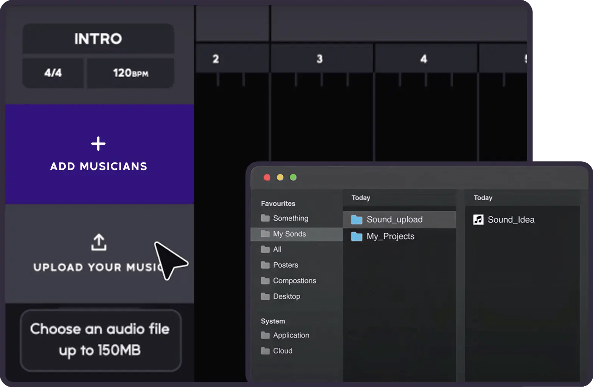This screenshot has height=387, width=593.
Task: Jump to bar 3 on timeline
Action: 320,59
